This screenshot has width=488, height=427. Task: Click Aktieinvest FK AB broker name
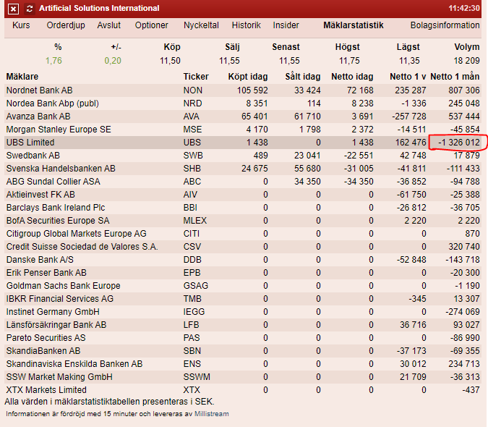tap(40, 195)
